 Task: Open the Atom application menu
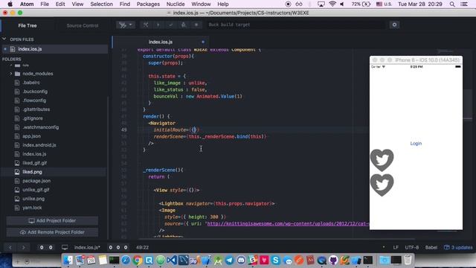pyautogui.click(x=27, y=4)
